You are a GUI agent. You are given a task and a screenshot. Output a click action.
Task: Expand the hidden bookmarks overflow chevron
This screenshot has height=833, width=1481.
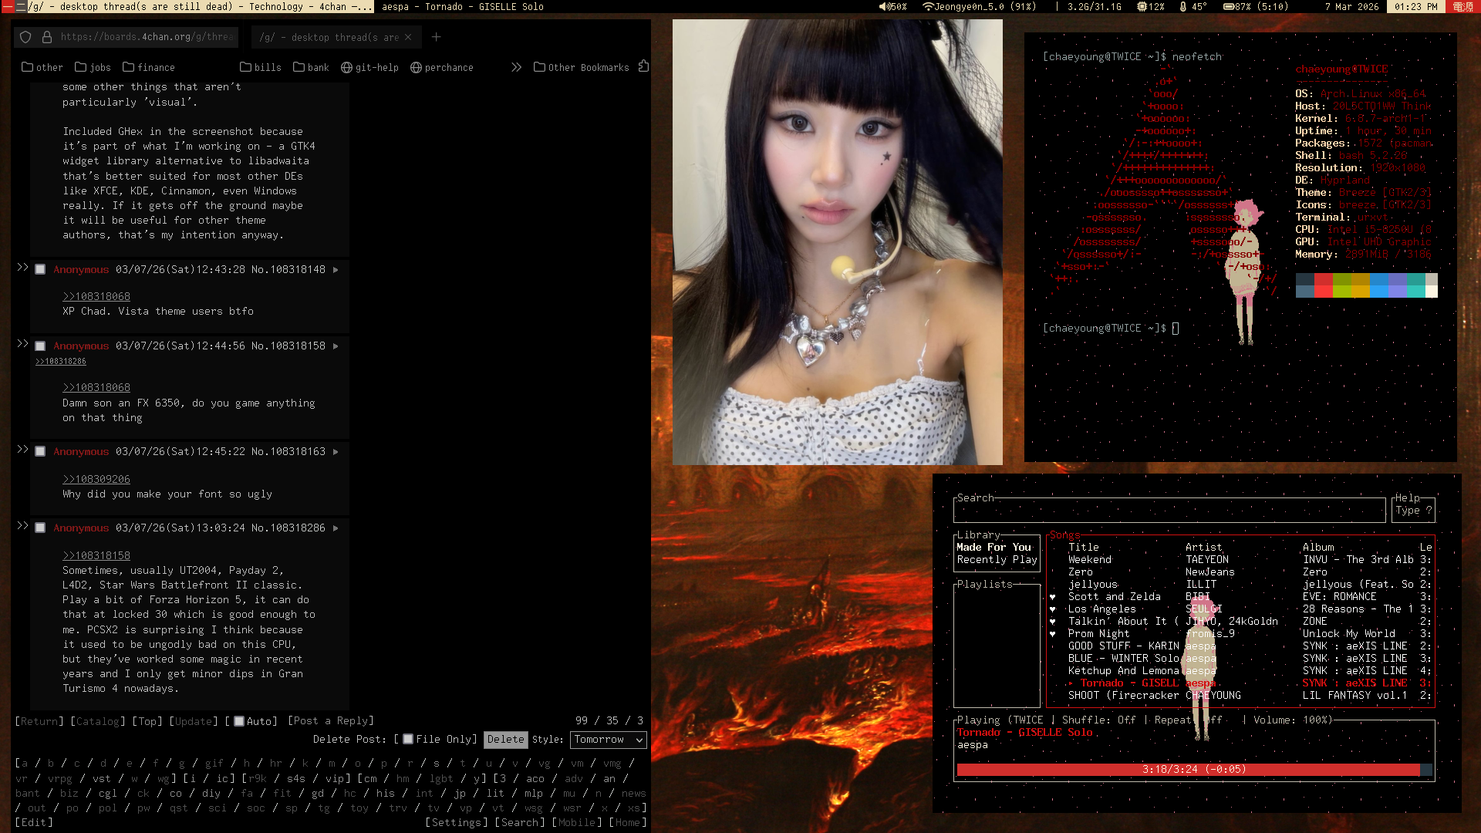[516, 67]
